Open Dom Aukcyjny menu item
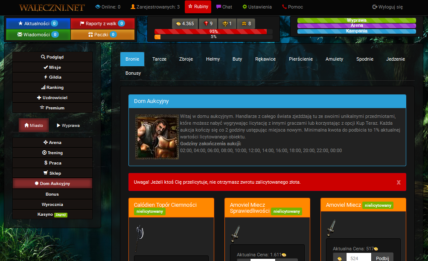Viewport: 428px width, 261px height. point(52,183)
